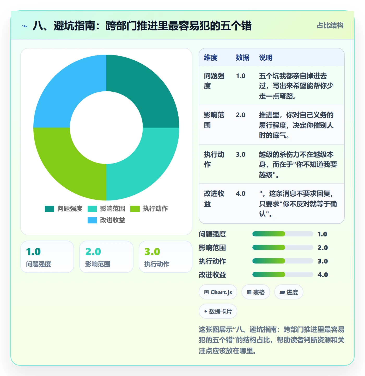Click the card title 八、避坑指南
The image size is (365, 376).
click(x=142, y=26)
